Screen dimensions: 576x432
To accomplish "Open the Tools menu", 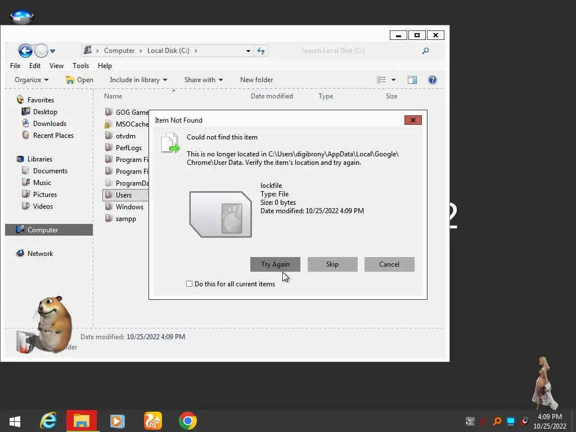I will point(80,66).
